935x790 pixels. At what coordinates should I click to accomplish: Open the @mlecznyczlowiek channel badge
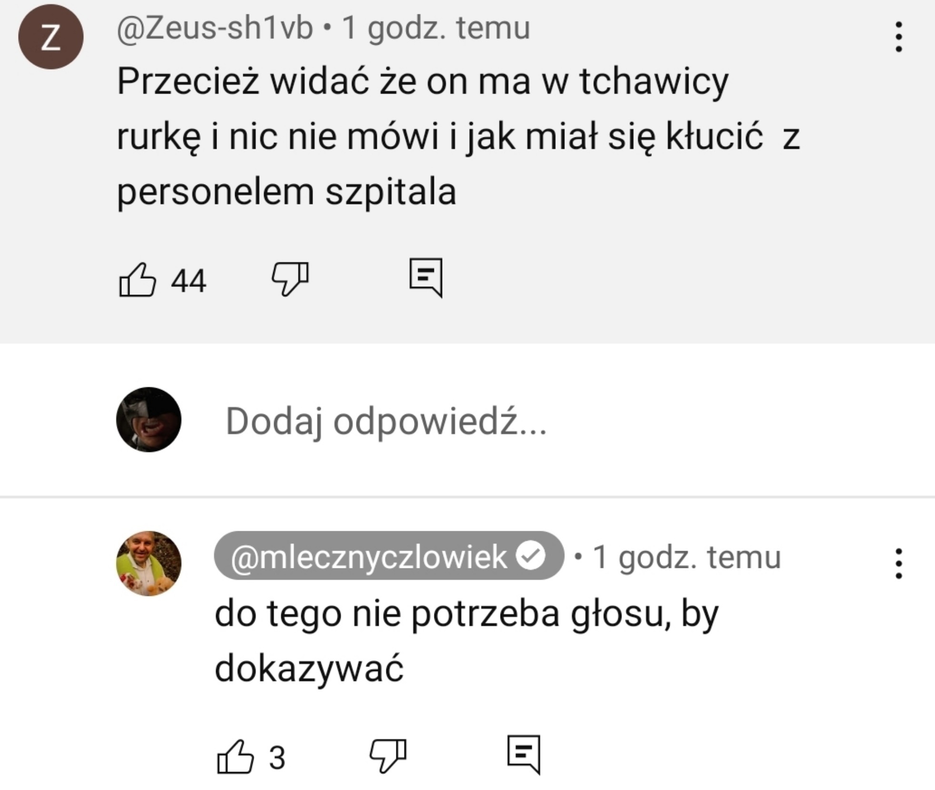[369, 556]
